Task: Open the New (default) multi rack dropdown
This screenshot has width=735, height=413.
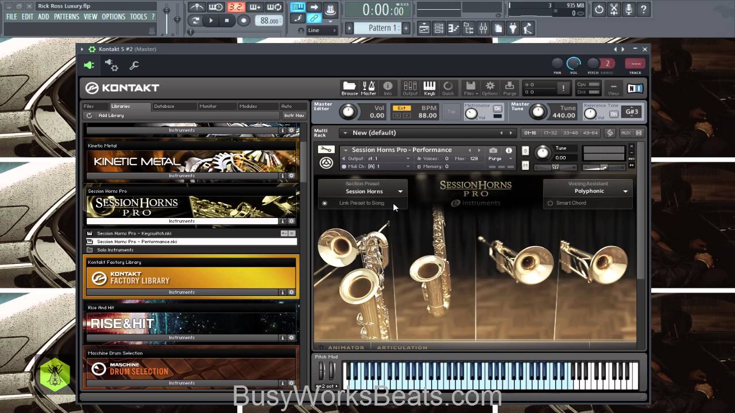Action: [427, 133]
